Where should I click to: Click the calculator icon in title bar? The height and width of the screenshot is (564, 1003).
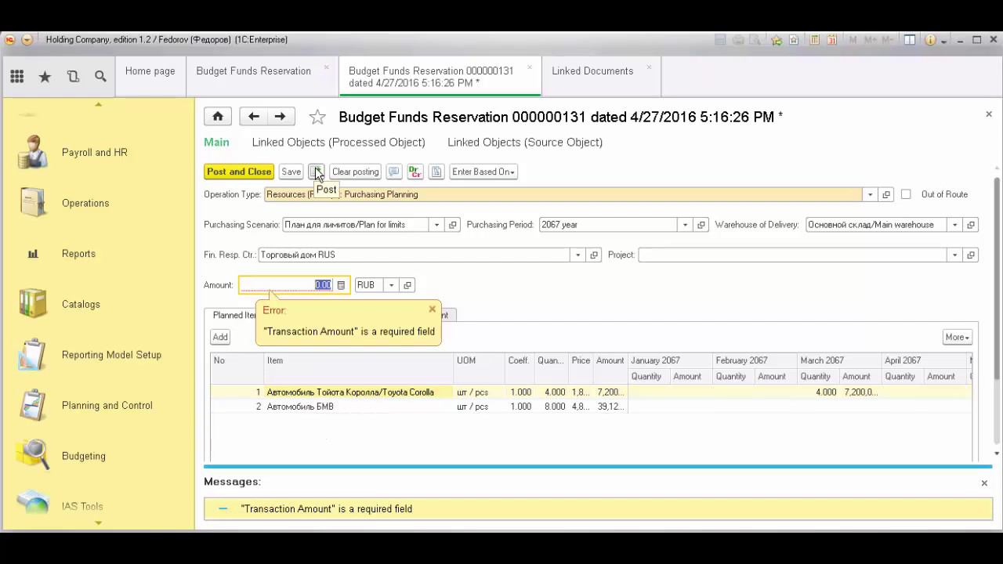point(815,40)
